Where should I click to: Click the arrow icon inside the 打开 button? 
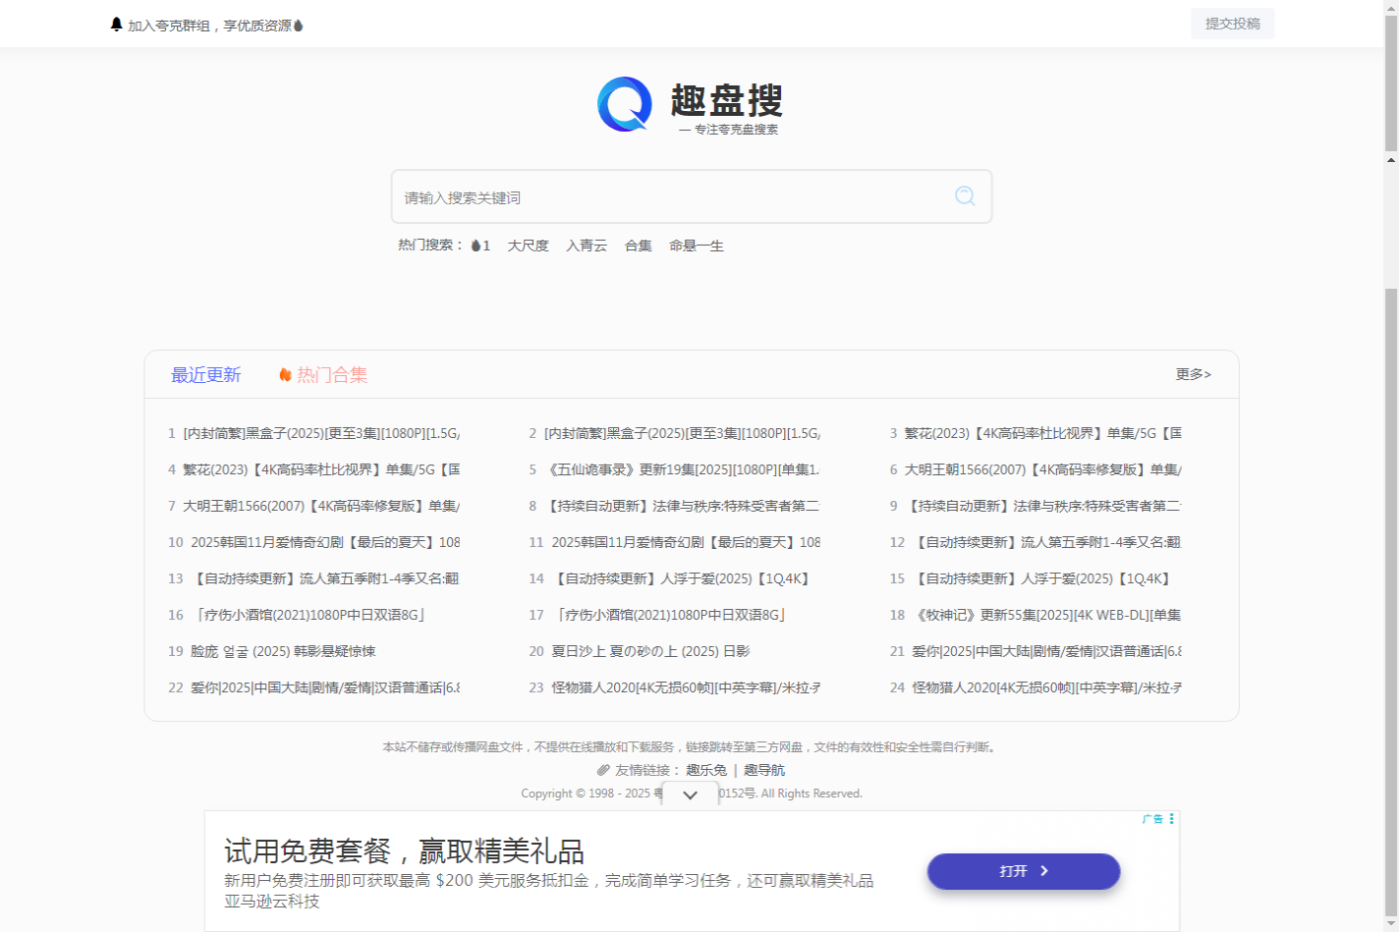click(x=1044, y=871)
